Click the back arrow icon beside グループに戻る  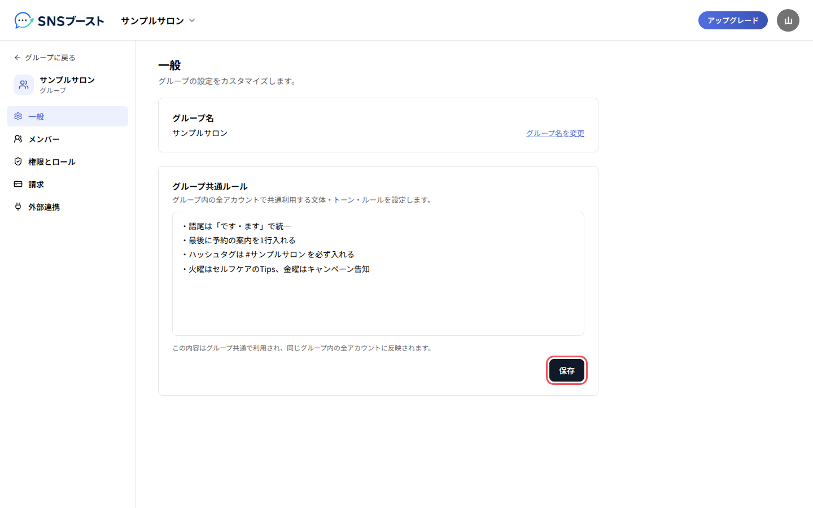pyautogui.click(x=18, y=58)
